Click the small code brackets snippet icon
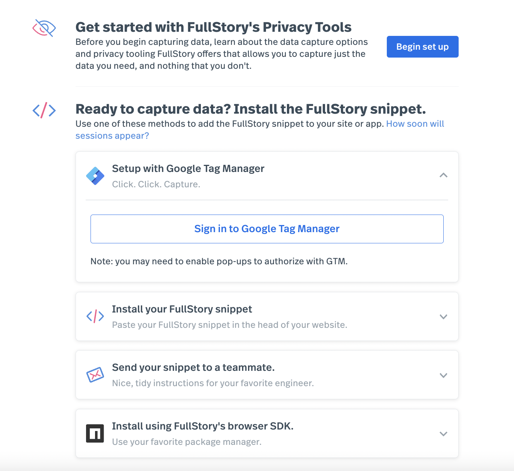This screenshot has height=471, width=514. coord(95,316)
